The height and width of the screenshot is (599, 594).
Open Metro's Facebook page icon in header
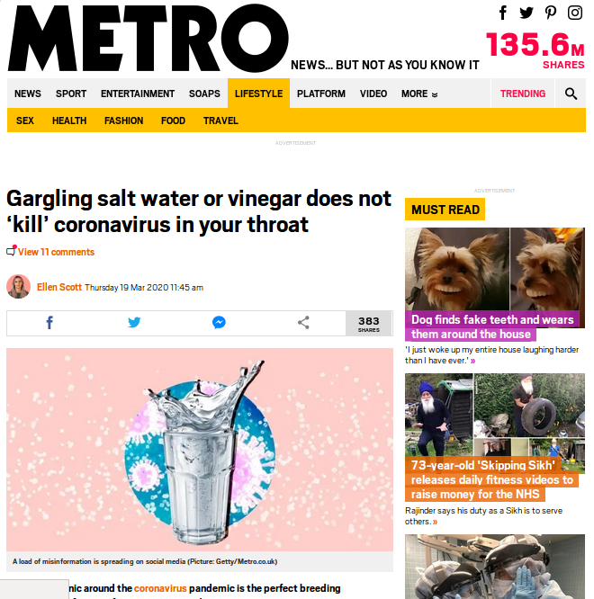(x=503, y=13)
